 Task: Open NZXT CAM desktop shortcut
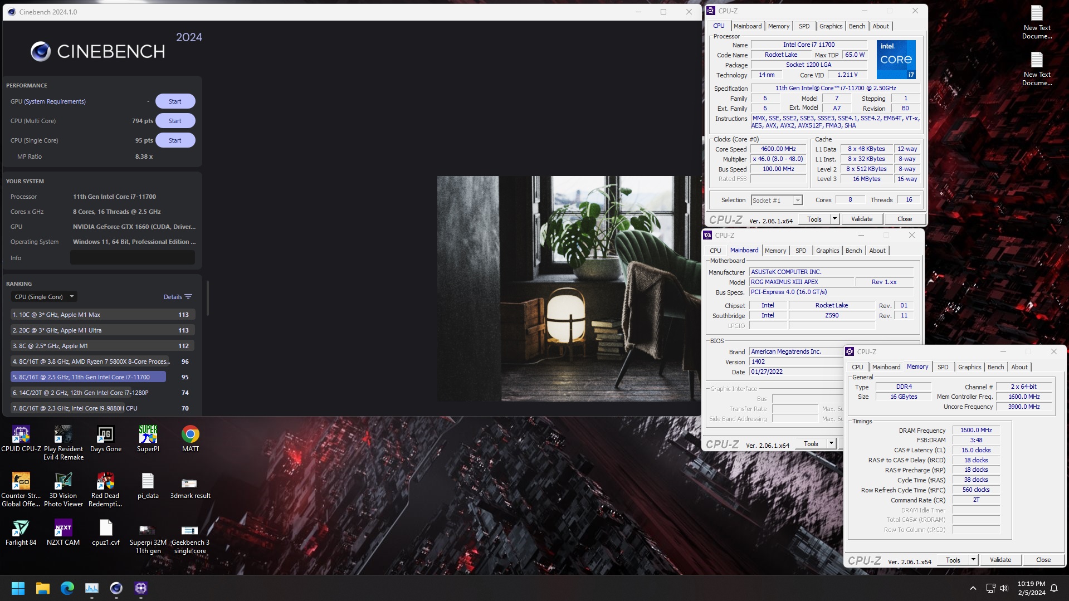pos(64,532)
